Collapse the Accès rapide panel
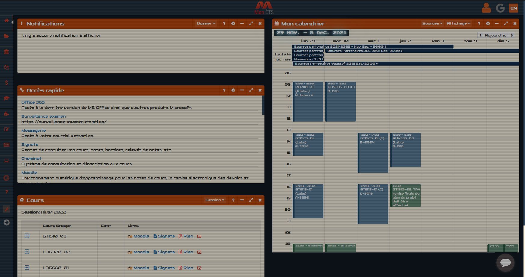This screenshot has width=525, height=277. point(242,90)
